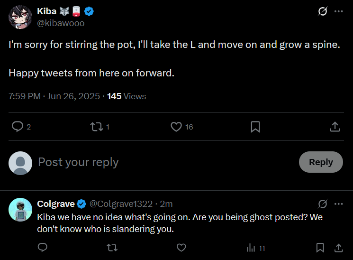Bookmark Kiba's post
This screenshot has height=260, width=353.
[x=255, y=127]
